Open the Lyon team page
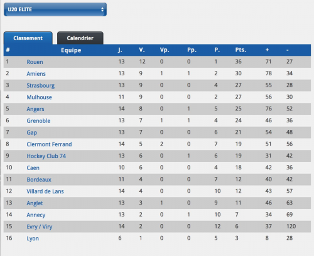This screenshot has height=256, width=314. [x=33, y=238]
